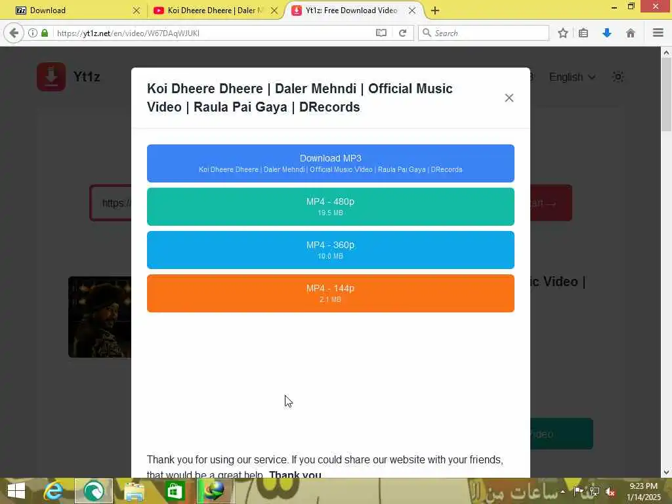Screen dimensions: 672x504
Task: Open Internet Download Manager taskbar icon
Action: coord(215,491)
